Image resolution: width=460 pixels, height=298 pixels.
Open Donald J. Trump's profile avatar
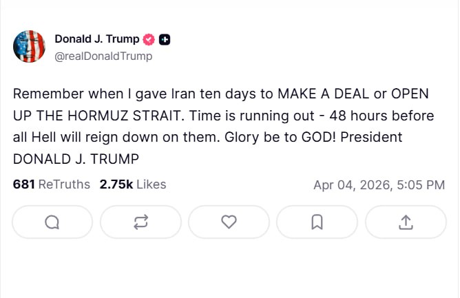[x=30, y=47]
